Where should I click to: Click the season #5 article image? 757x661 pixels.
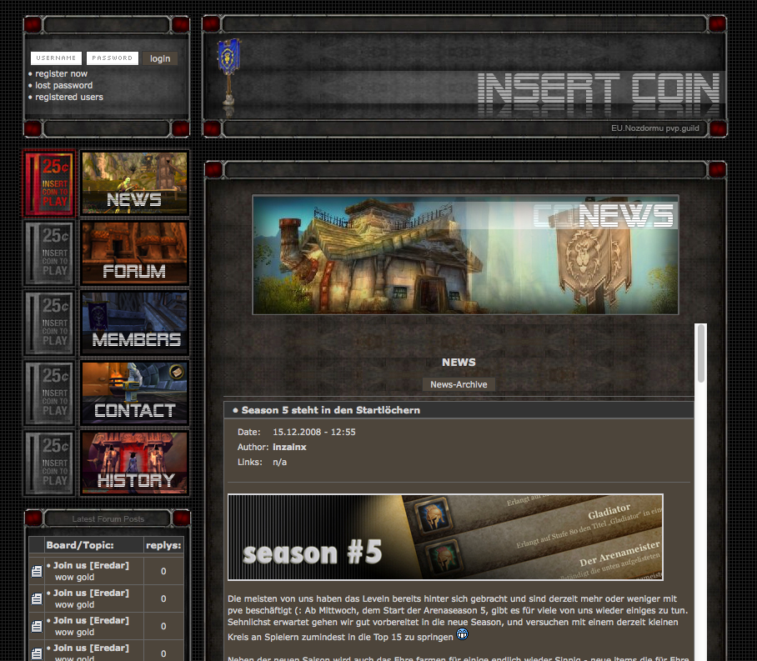tap(445, 537)
